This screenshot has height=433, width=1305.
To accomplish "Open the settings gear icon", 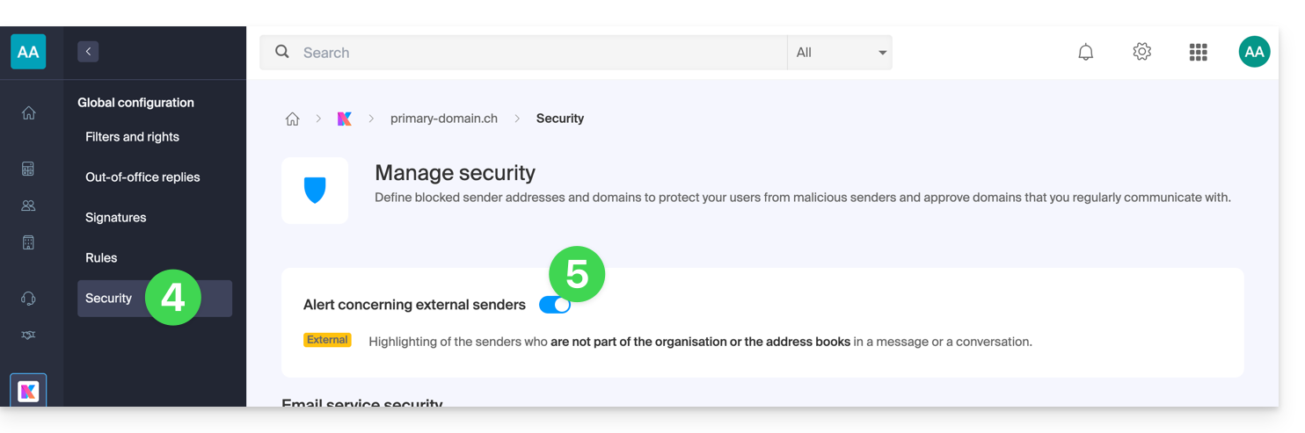I will [1142, 53].
